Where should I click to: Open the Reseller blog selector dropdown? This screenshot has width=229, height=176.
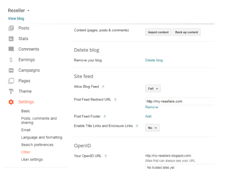(19, 10)
